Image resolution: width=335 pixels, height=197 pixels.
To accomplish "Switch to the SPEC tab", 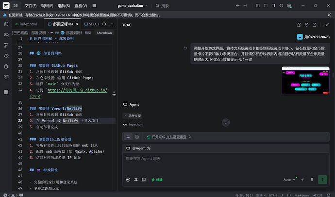I will [92, 24].
